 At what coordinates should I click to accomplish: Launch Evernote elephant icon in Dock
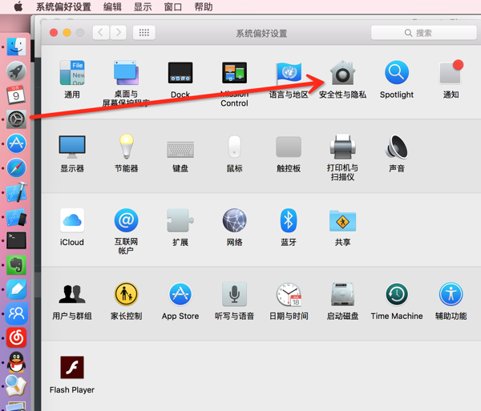16,265
